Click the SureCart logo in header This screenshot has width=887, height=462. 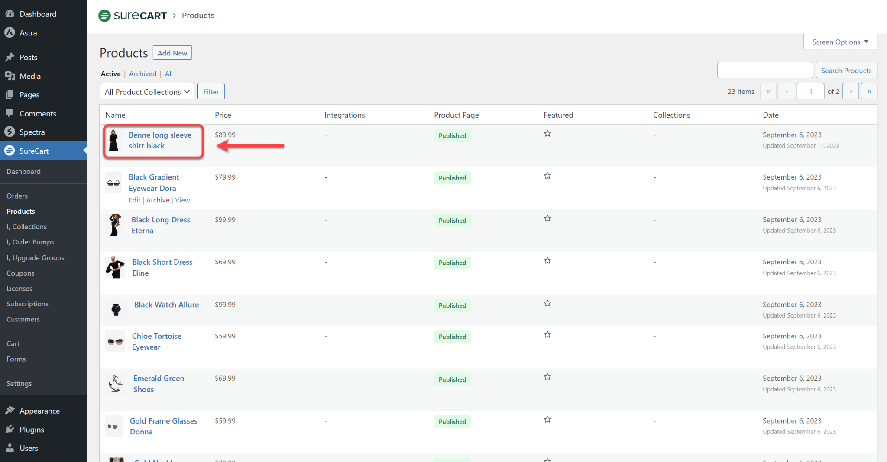pos(133,16)
